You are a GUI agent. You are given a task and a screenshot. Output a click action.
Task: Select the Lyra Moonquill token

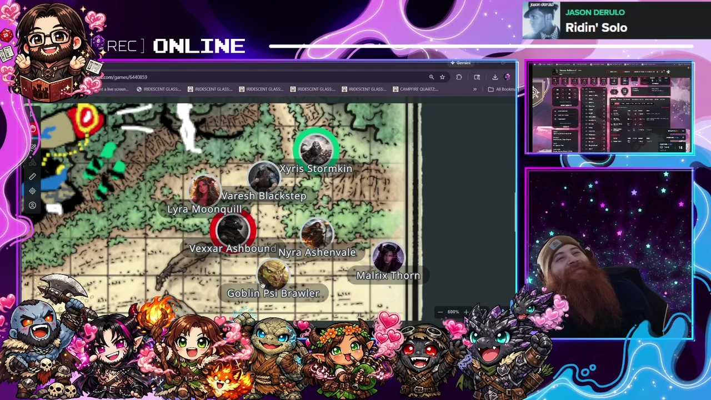204,191
